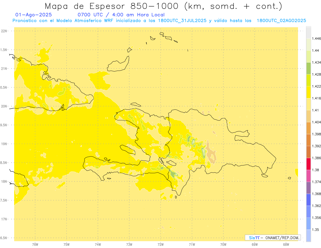
Task: Click the "72W" longitude label
Action: (x=161, y=245)
